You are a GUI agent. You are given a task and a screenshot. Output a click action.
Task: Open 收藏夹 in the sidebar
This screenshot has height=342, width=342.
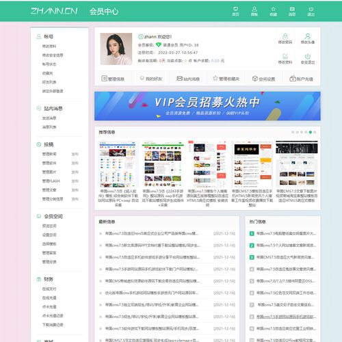click(47, 73)
